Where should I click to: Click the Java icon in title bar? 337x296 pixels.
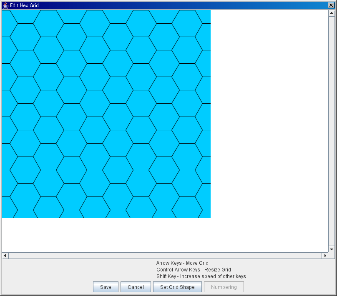[5, 5]
